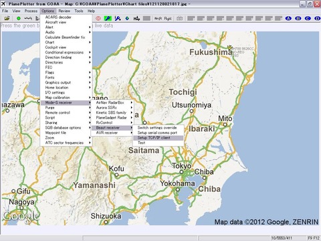Start processing with the green circle button
321x241 pixels.
(x=19, y=18)
